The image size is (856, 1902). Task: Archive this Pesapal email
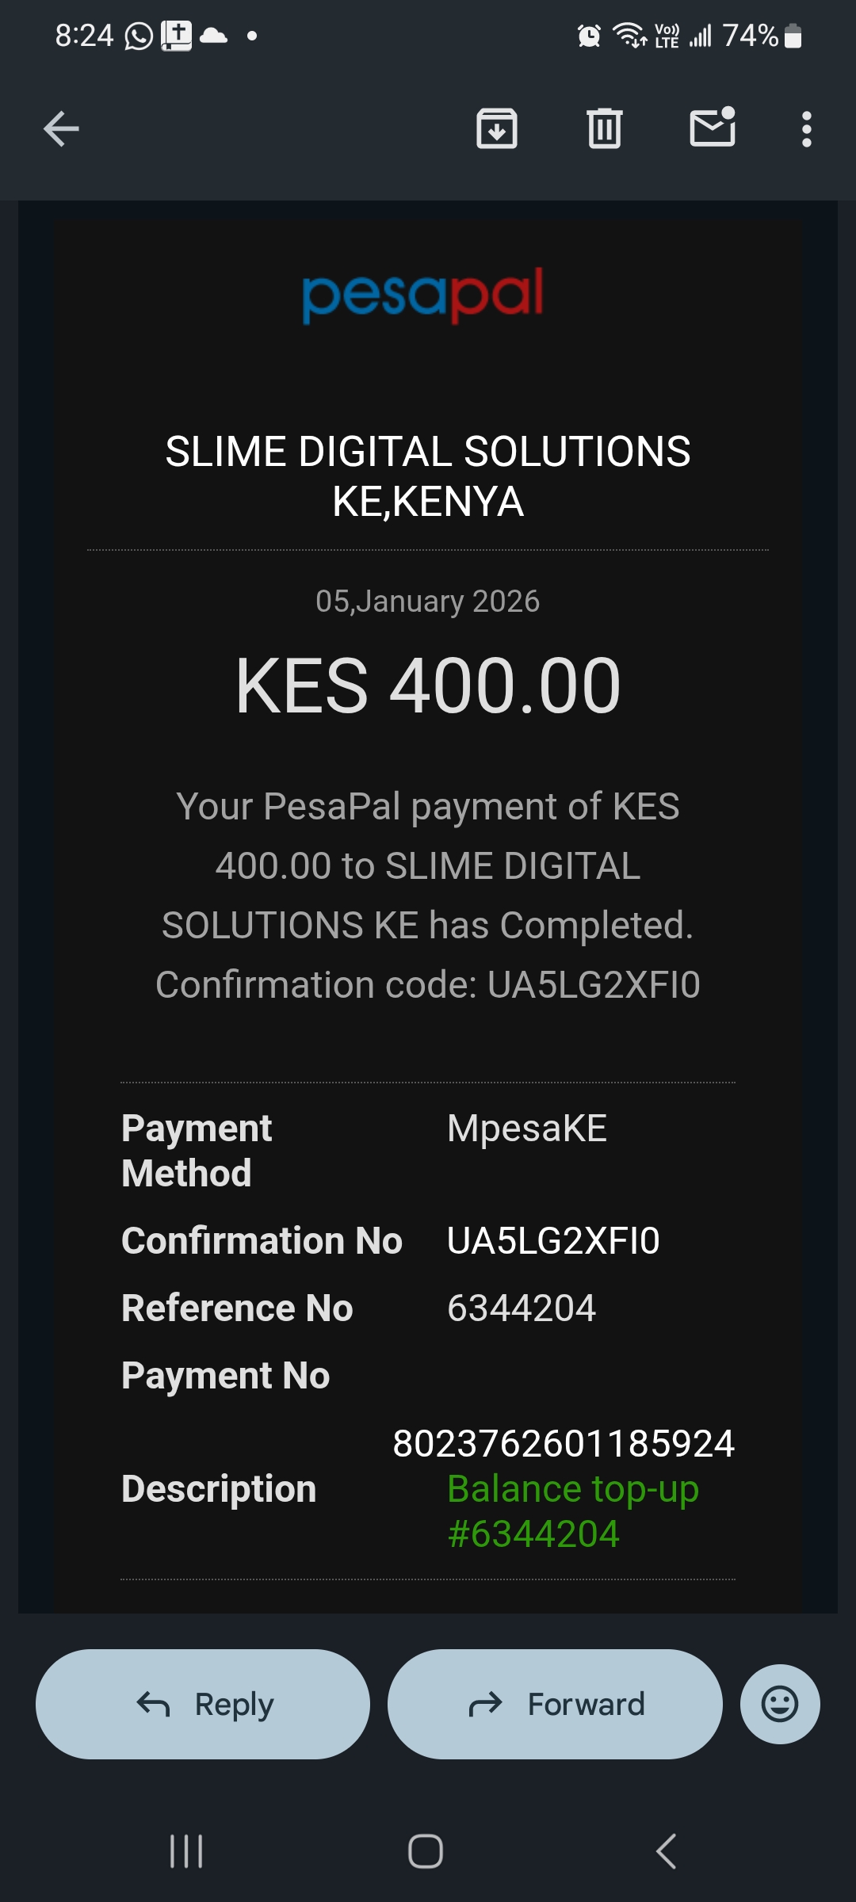[497, 129]
